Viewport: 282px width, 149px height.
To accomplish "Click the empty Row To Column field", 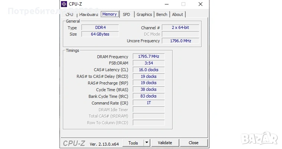I will (148, 123).
